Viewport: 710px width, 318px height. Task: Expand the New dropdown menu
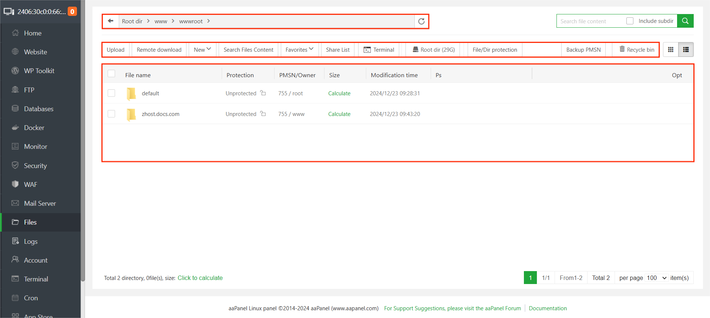click(202, 49)
